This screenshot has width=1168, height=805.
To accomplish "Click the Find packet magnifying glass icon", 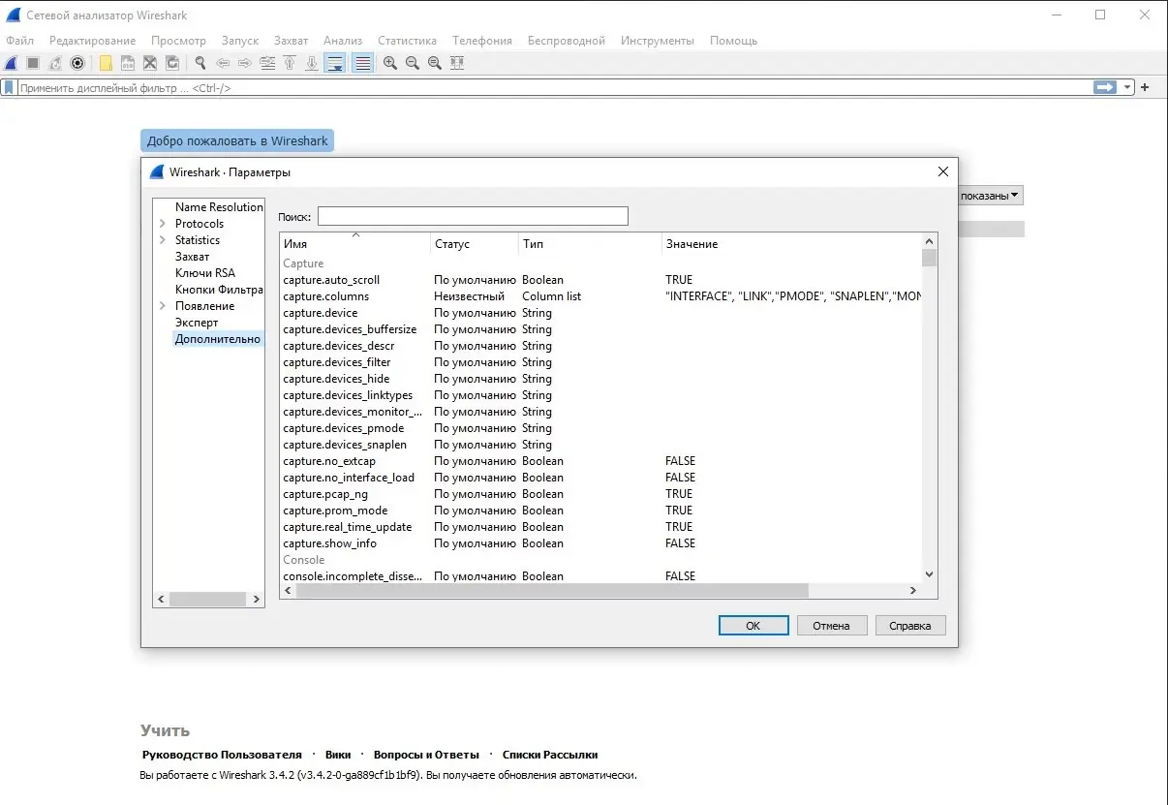I will pos(200,63).
